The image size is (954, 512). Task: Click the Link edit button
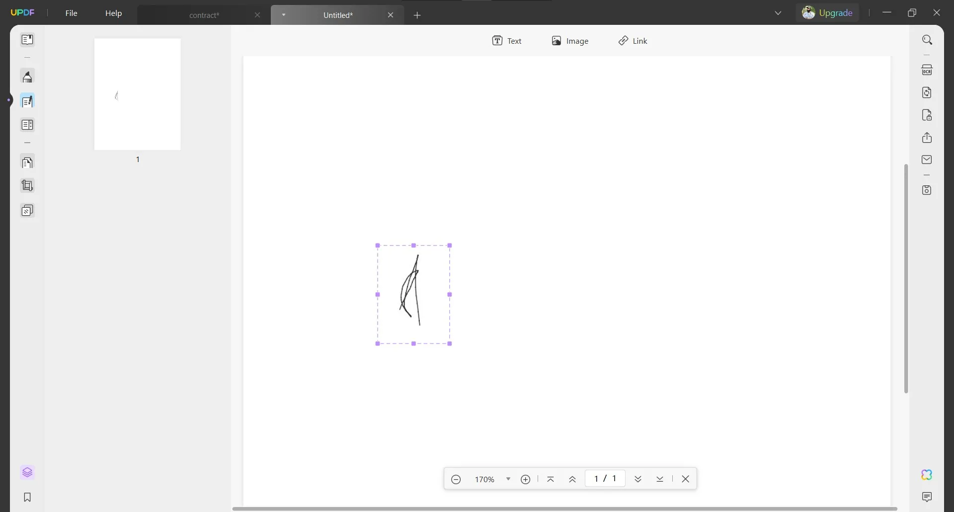tap(633, 41)
